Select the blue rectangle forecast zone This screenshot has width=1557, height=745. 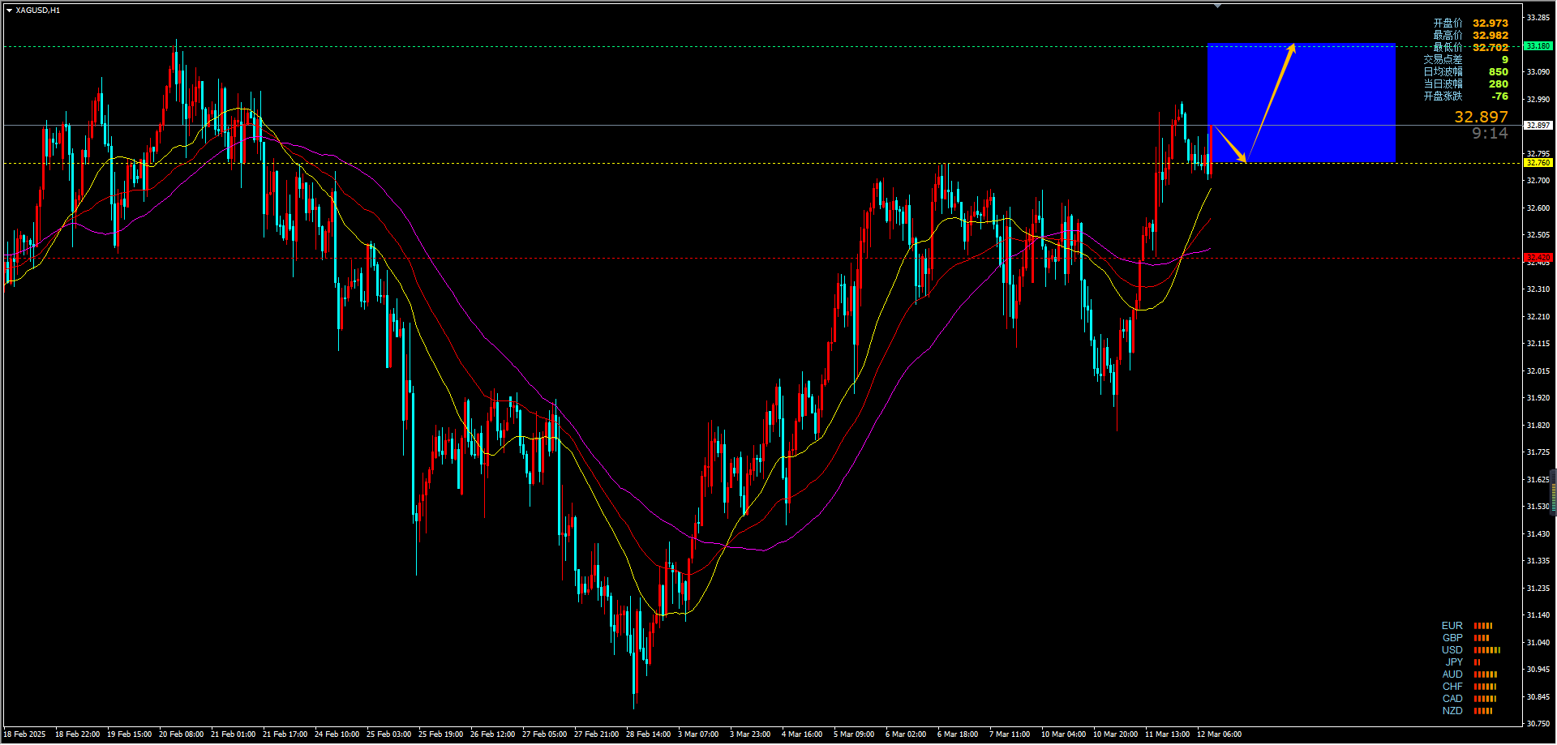pos(1302,102)
